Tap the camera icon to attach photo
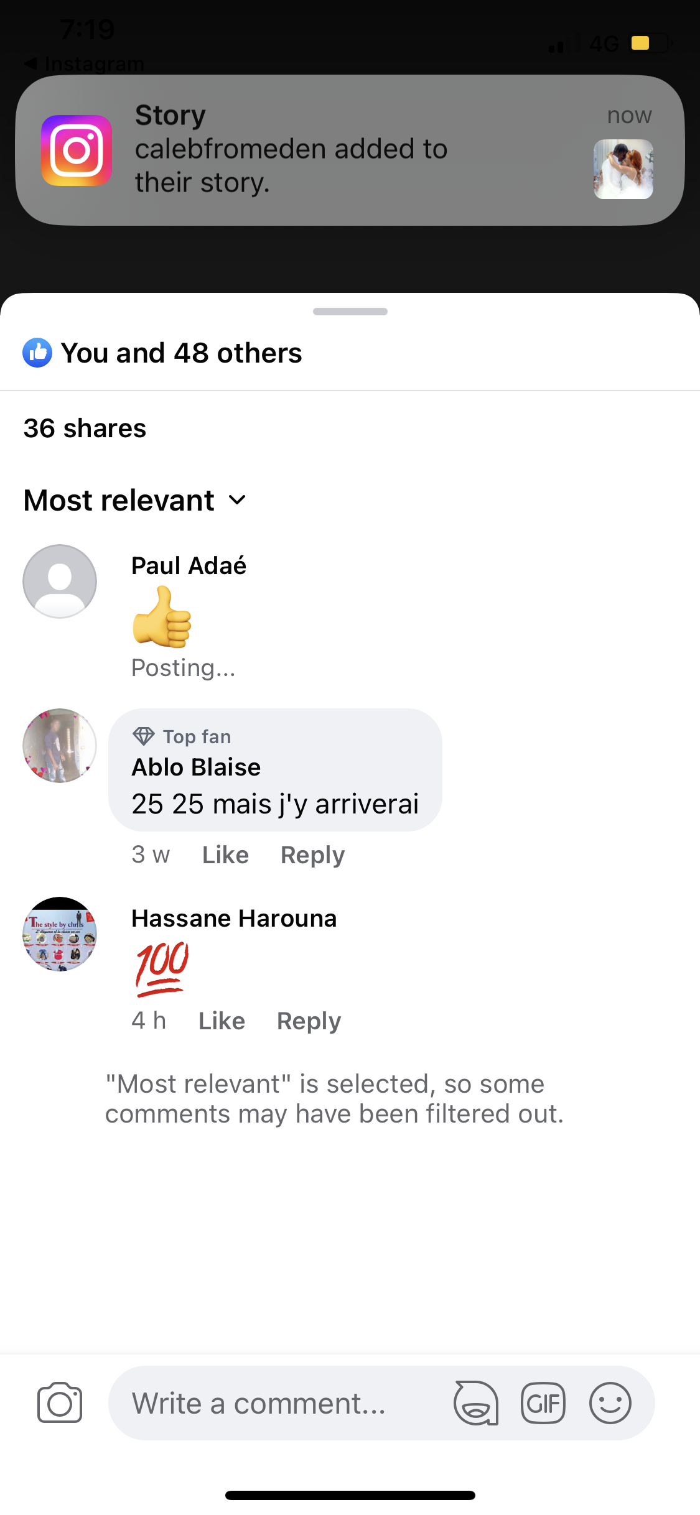The image size is (700, 1515). pyautogui.click(x=60, y=1403)
